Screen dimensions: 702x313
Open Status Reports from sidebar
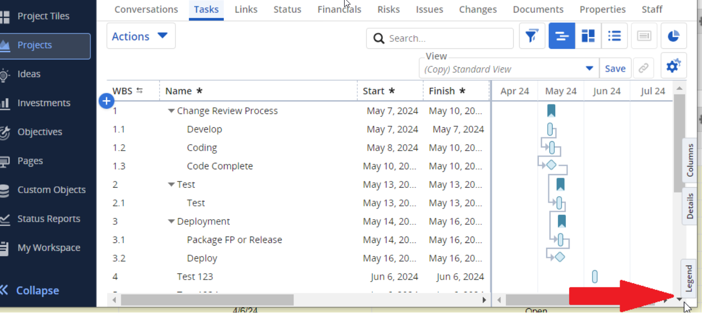48,219
